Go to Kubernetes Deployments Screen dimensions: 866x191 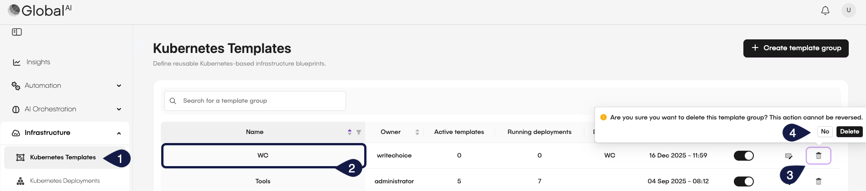pos(64,181)
